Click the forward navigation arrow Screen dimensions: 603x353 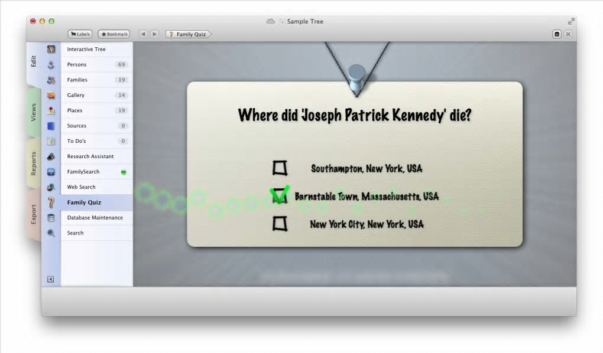tap(154, 34)
